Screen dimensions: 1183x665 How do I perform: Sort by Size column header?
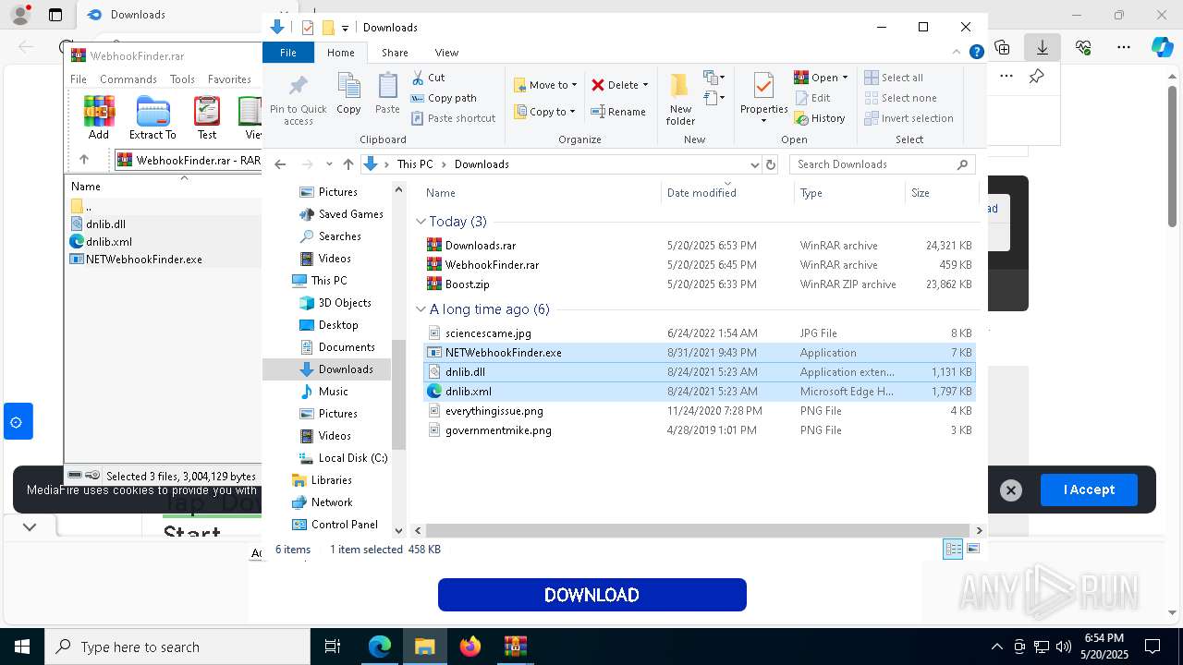point(941,193)
